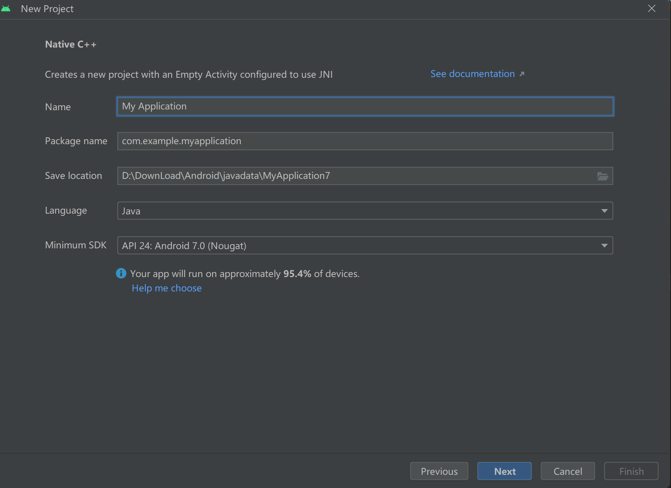Browse for save location with the folder icon
Screen dimensions: 671x488
click(602, 176)
